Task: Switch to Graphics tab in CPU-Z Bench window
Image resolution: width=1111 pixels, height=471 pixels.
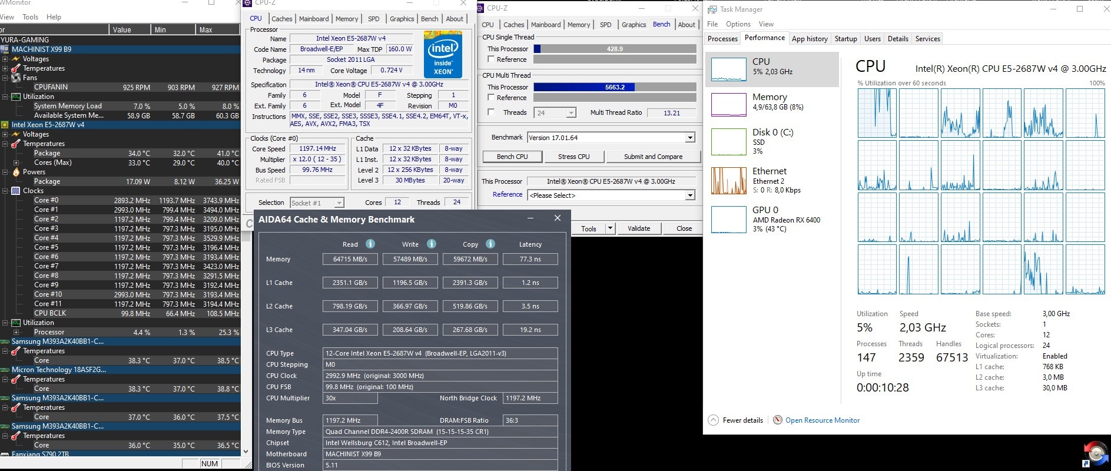Action: [x=634, y=25]
